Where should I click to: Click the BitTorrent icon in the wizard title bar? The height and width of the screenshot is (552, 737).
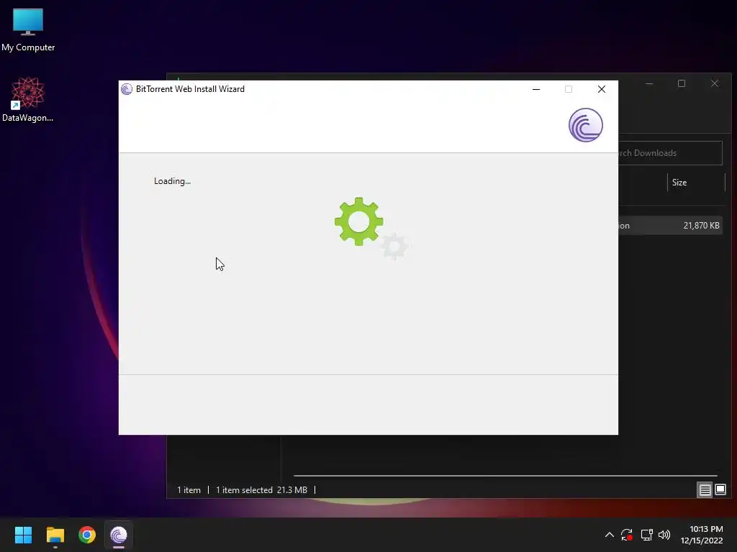tap(127, 89)
